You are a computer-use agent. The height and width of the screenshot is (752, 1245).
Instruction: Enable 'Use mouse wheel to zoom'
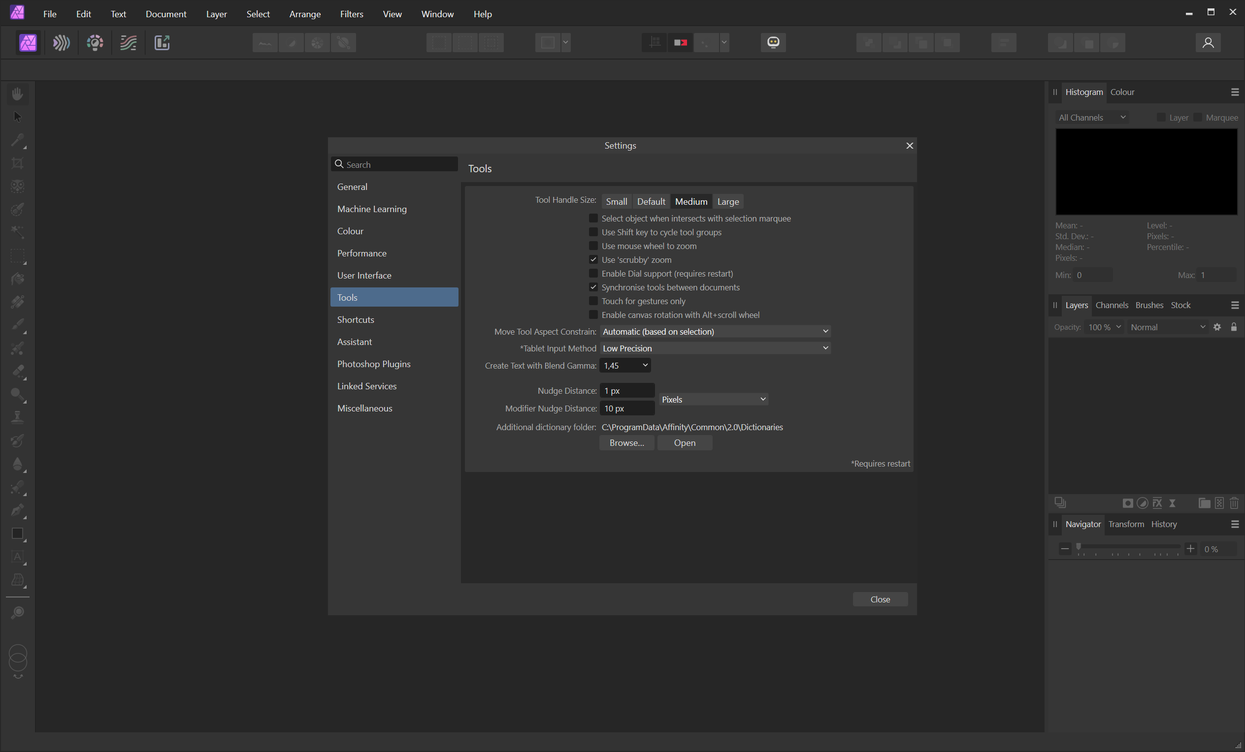[593, 246]
